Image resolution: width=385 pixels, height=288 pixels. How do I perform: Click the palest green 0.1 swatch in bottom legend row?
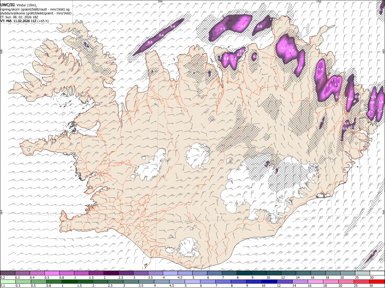pyautogui.click(x=8, y=281)
